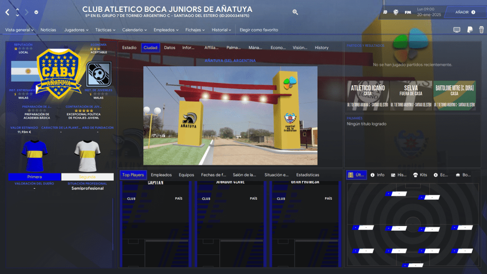The width and height of the screenshot is (487, 274).
Task: Switch to Segunda kit toggle
Action: pyautogui.click(x=88, y=177)
